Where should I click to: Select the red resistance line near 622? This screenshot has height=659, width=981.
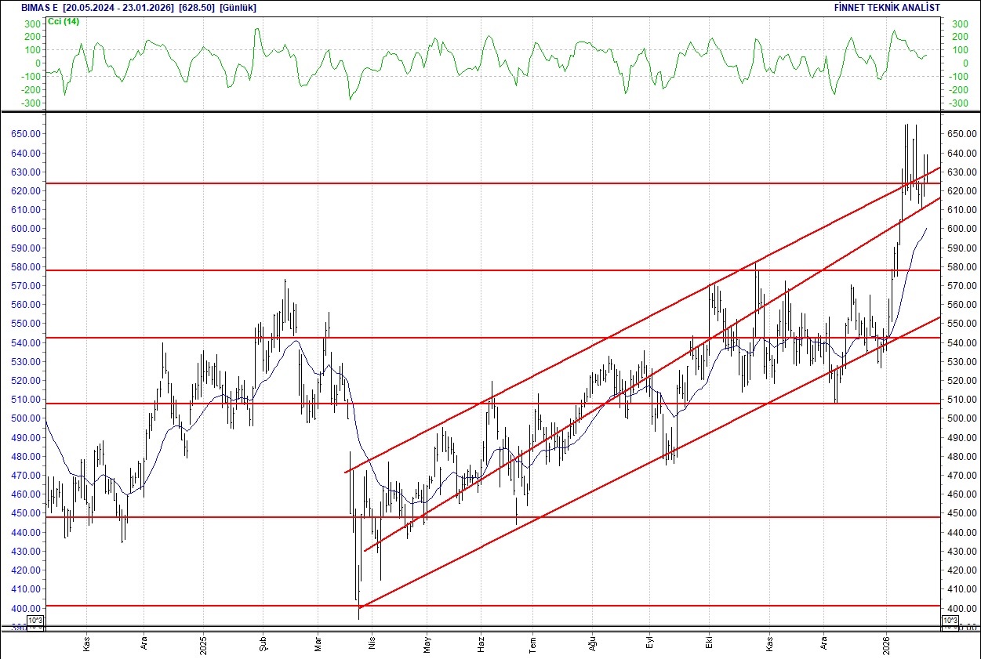tap(314, 184)
